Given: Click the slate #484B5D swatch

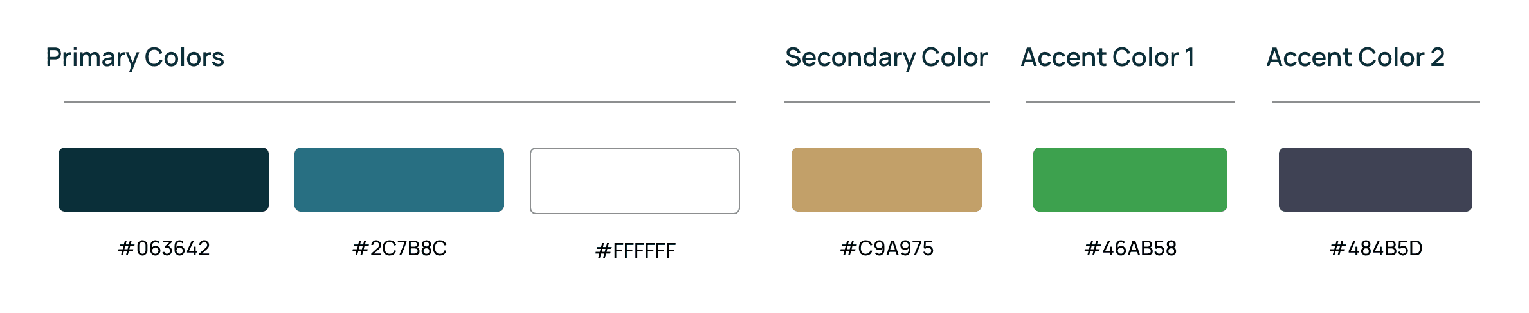Looking at the screenshot, I should [1375, 180].
